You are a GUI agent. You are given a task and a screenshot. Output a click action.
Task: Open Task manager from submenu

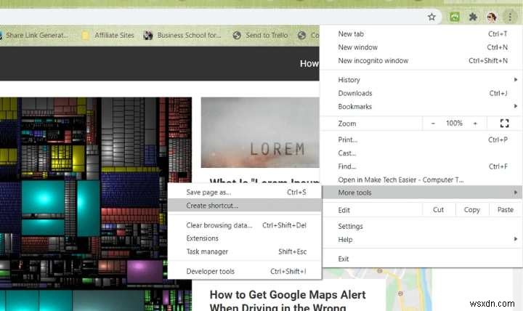coord(245,251)
